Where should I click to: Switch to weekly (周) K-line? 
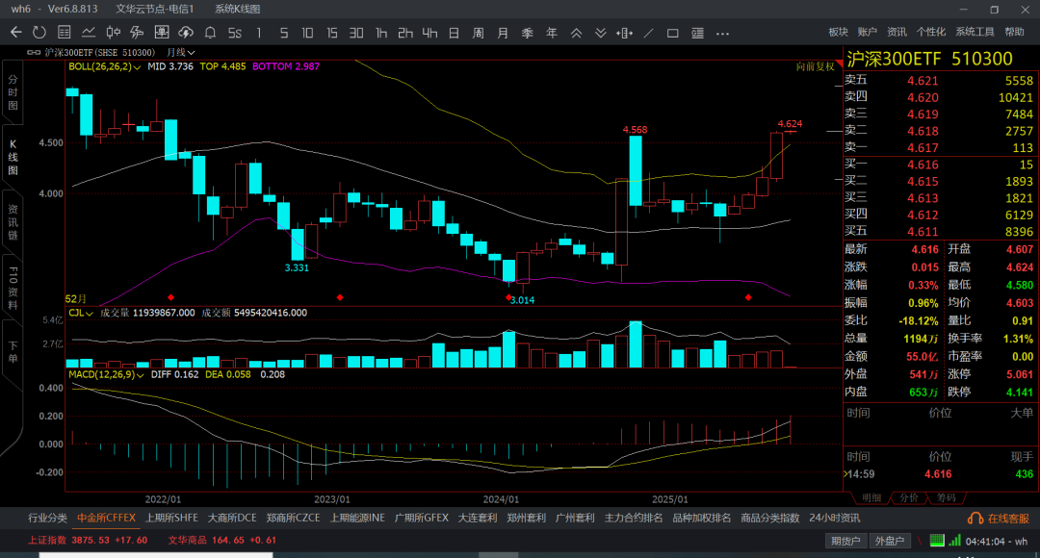[x=479, y=33]
